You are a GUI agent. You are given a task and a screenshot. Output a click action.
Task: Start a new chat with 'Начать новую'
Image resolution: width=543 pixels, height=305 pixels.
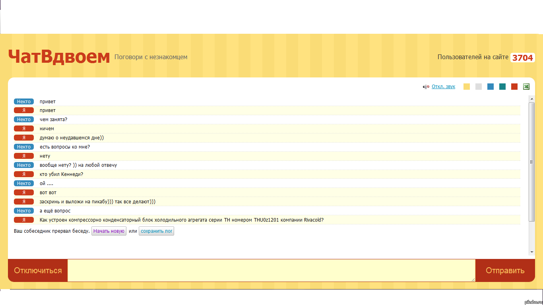pyautogui.click(x=109, y=231)
